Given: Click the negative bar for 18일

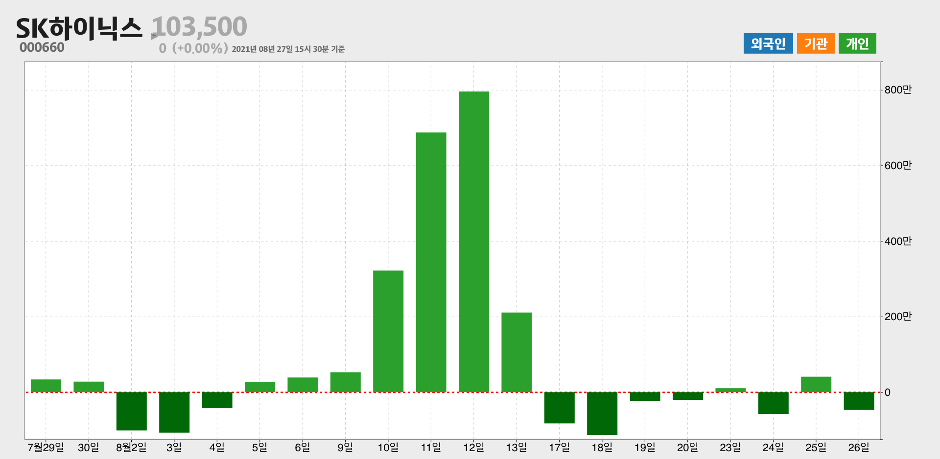Looking at the screenshot, I should point(602,414).
